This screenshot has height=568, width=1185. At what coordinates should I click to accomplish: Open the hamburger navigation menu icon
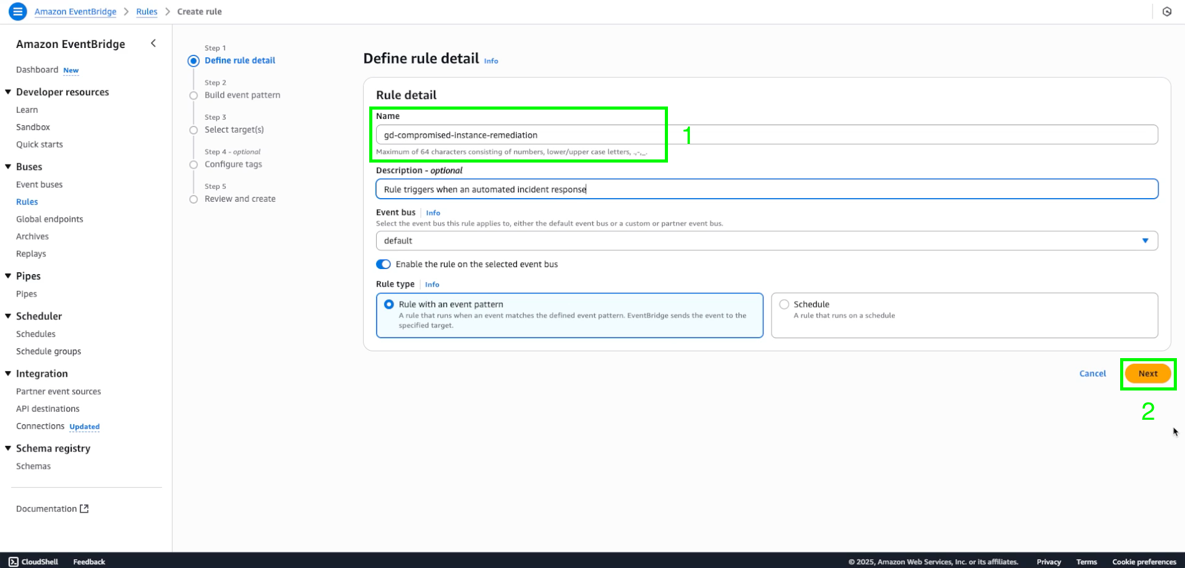17,11
